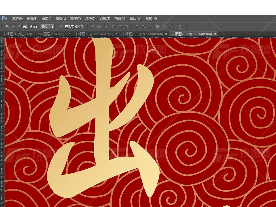Click the Photoshop Ps logo icon
The image size is (276, 207).
5,18
